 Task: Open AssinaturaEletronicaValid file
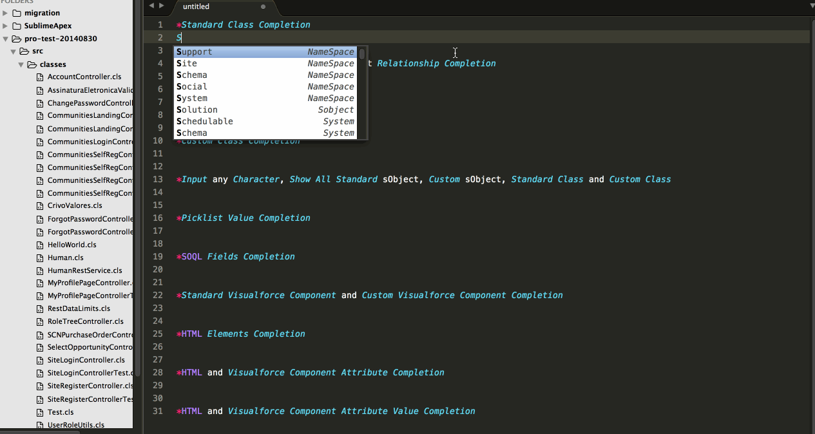pyautogui.click(x=90, y=90)
